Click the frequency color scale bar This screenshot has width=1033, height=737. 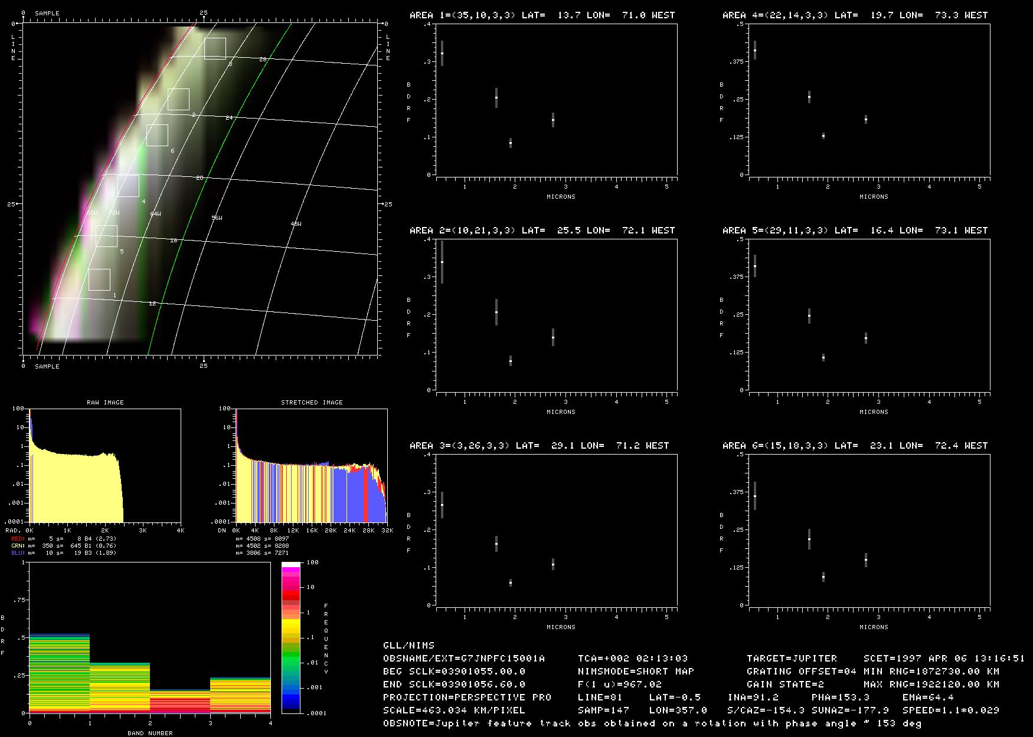pyautogui.click(x=291, y=637)
